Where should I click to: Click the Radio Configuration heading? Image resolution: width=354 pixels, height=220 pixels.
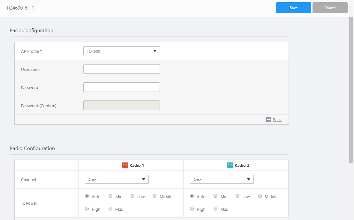(32, 148)
